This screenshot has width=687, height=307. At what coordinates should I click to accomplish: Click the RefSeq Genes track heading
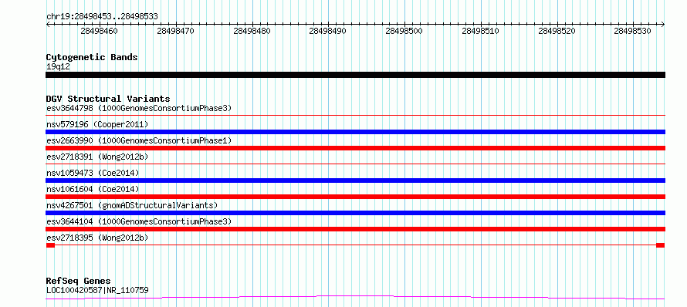(78, 281)
